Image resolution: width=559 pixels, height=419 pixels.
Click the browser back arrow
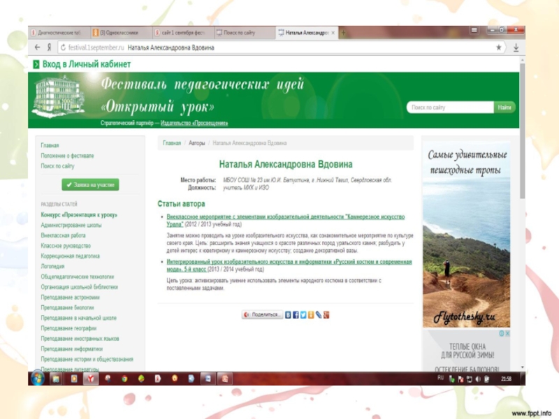pyautogui.click(x=36, y=47)
